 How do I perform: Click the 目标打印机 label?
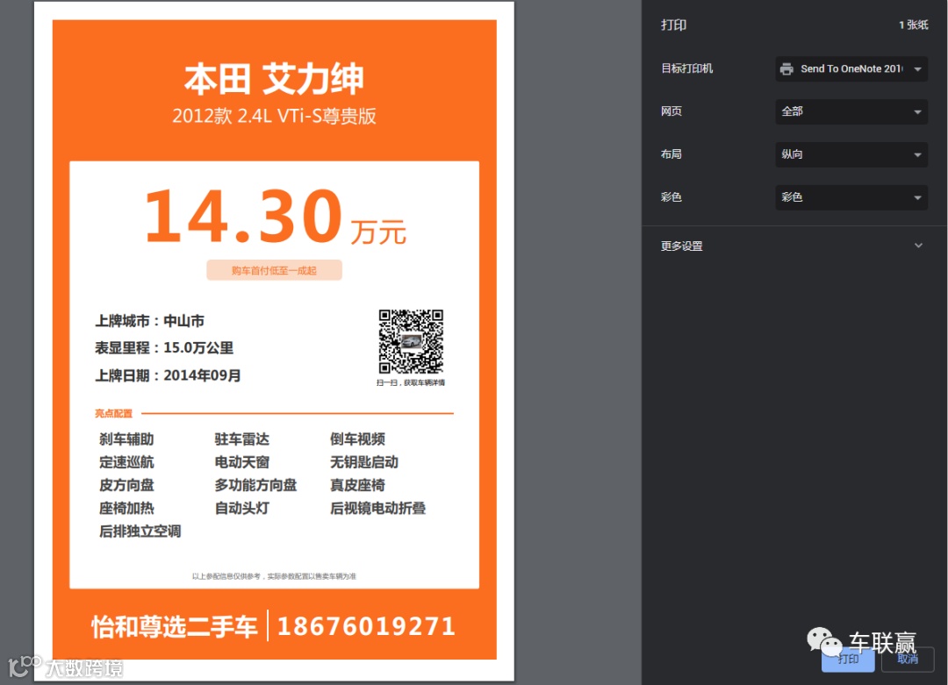coord(686,68)
